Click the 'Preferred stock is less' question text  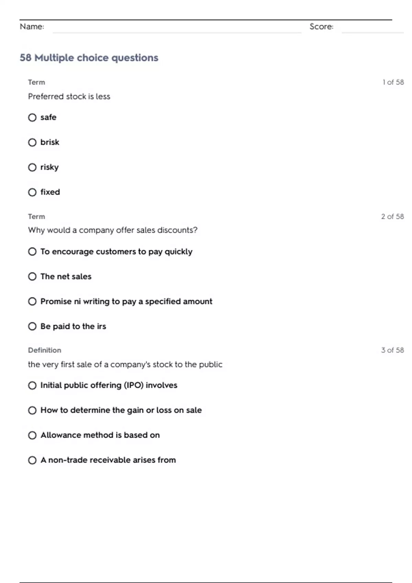coord(69,96)
